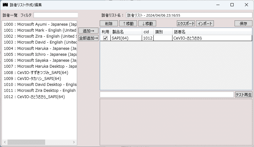Minimize the 話者リスト作成/編集 window
This screenshot has height=147, width=254.
pos(218,5)
